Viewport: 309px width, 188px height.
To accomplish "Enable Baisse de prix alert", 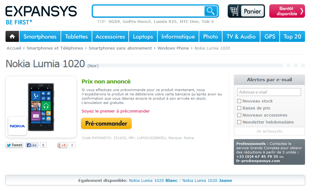I will (x=239, y=108).
